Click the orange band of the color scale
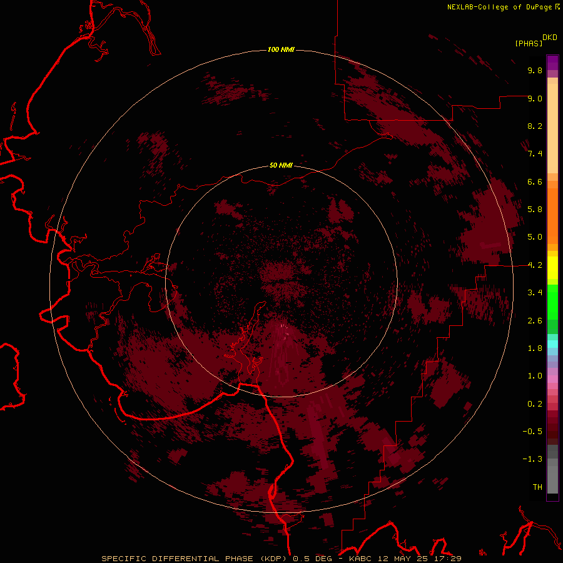Viewport: 563px width, 563px height. tap(552, 215)
